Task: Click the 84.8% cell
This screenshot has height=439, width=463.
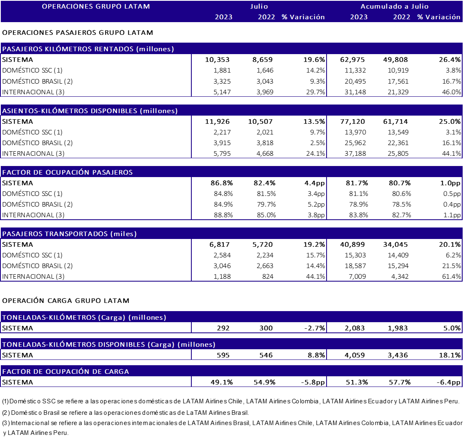Action: click(223, 193)
